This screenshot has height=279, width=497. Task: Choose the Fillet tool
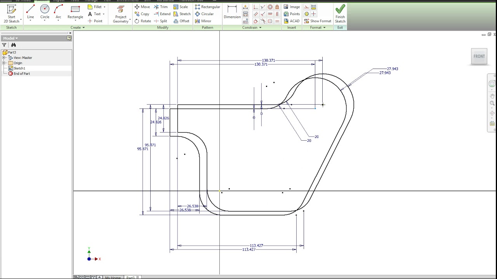click(x=95, y=7)
